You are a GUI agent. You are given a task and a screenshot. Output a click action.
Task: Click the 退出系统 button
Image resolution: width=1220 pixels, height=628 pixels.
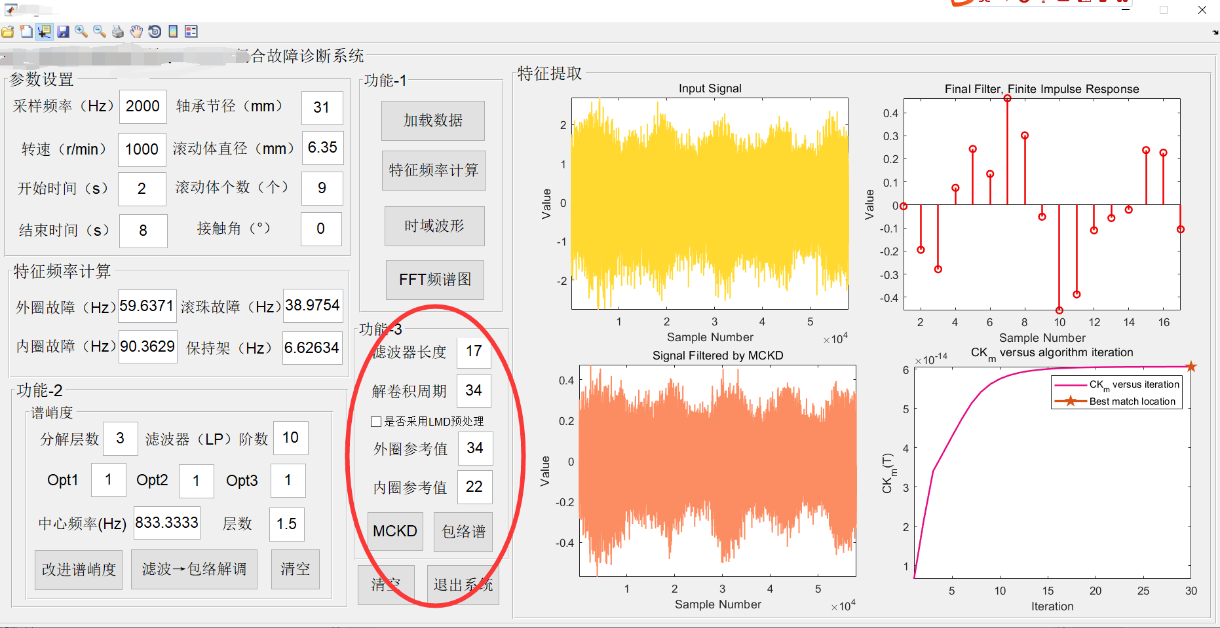(x=463, y=585)
